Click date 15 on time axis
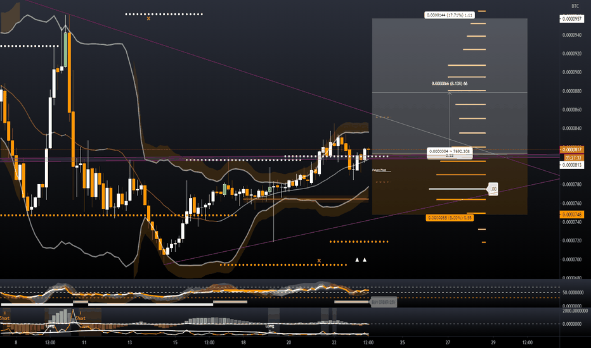This screenshot has height=348, width=591. coord(175,342)
